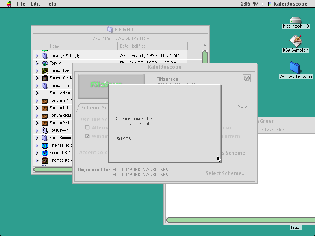Click the "v2.3.1" version label

[x=244, y=106]
